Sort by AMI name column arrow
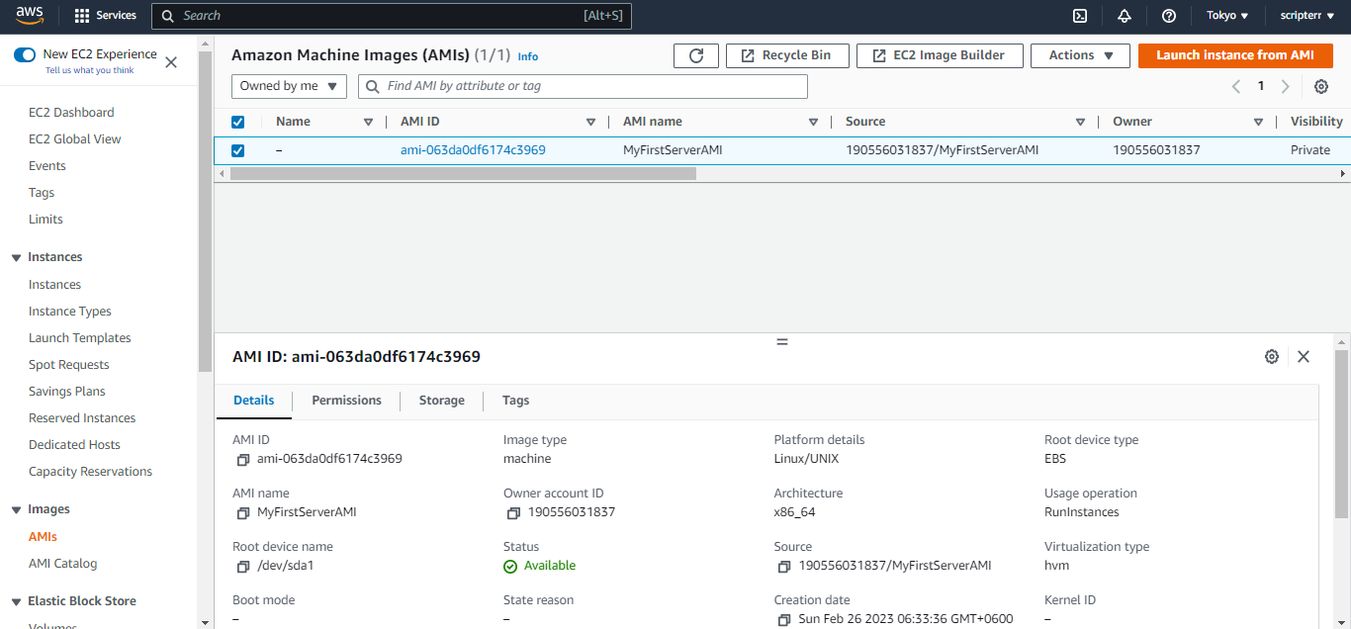Image resolution: width=1351 pixels, height=629 pixels. coord(813,122)
